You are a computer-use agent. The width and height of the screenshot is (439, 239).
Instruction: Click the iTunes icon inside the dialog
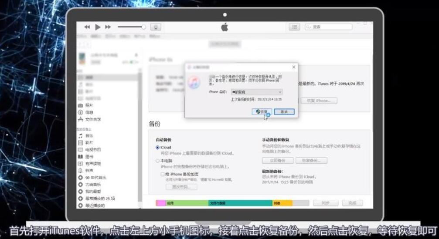194,82
